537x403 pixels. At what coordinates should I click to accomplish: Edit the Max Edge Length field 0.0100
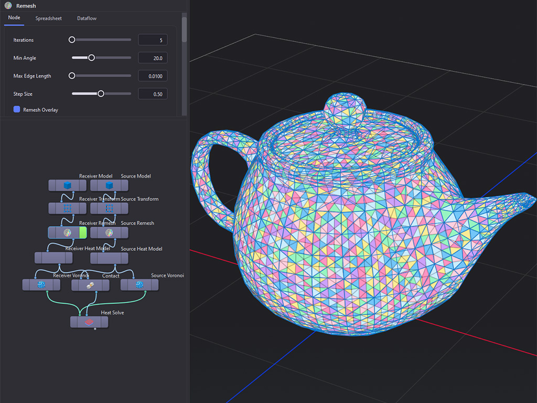pos(153,76)
